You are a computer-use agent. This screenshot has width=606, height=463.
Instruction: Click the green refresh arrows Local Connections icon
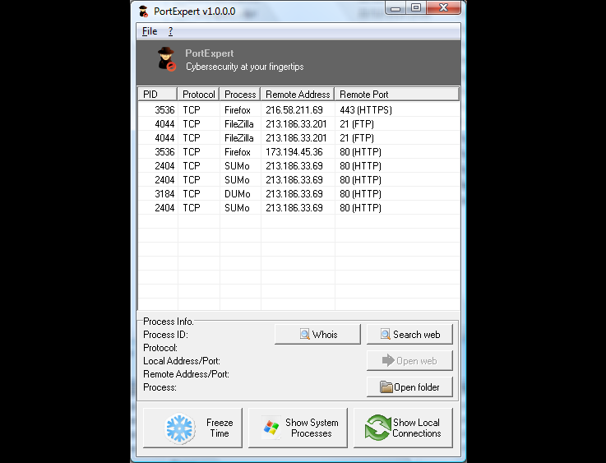[377, 428]
